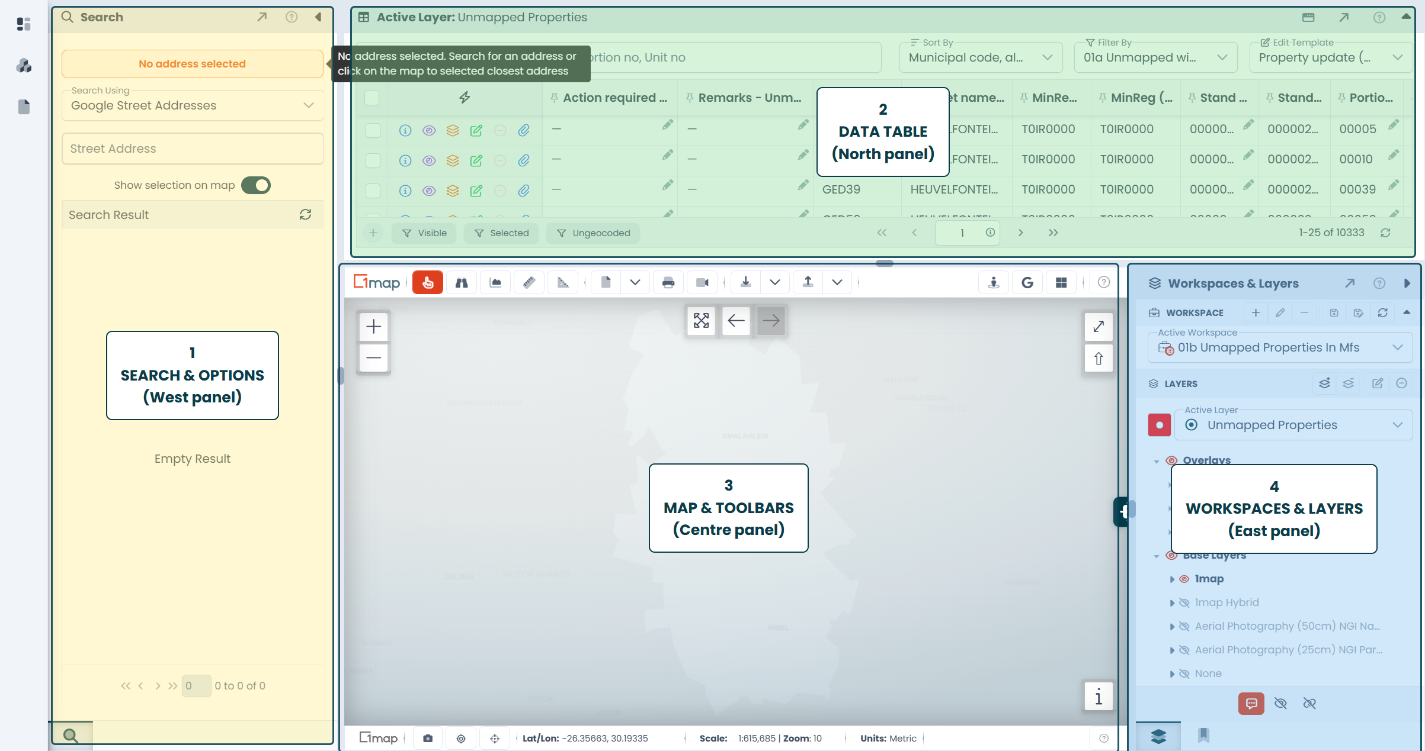The height and width of the screenshot is (751, 1425).
Task: Go to last page of data table
Action: coord(1053,233)
